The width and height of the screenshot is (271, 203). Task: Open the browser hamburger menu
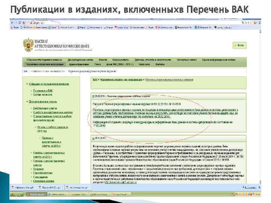[x=260, y=23]
